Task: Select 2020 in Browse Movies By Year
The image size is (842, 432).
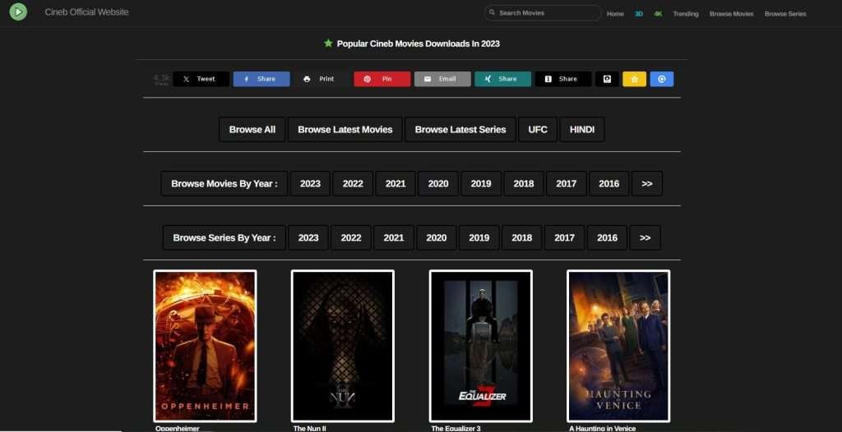Action: (438, 183)
